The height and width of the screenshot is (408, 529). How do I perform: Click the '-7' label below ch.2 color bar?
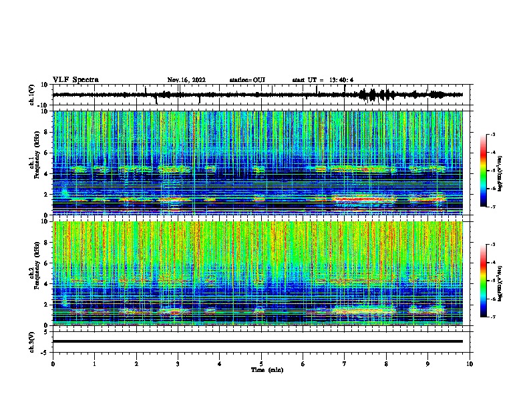click(x=492, y=317)
